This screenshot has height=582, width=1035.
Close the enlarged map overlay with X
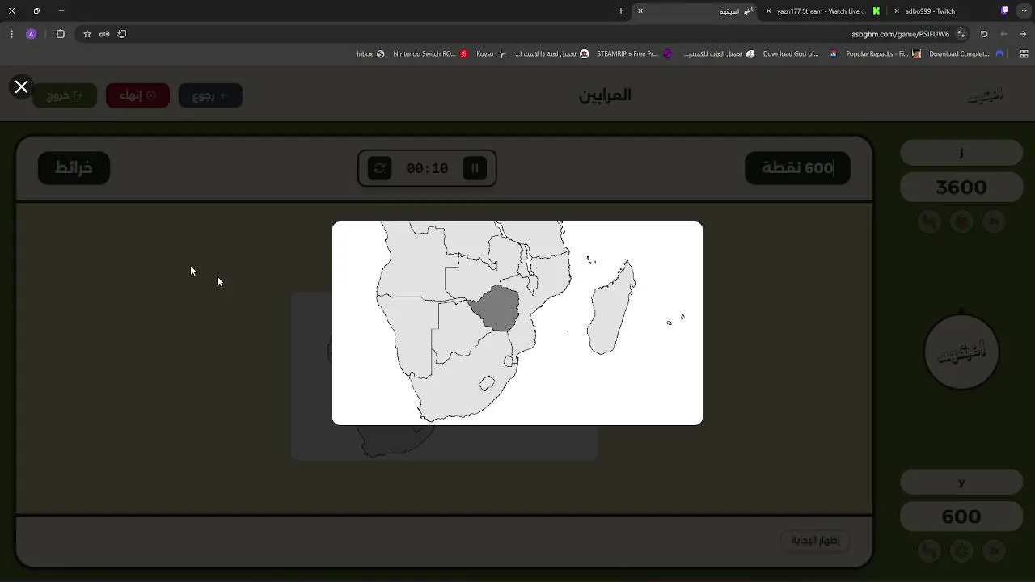click(x=22, y=86)
